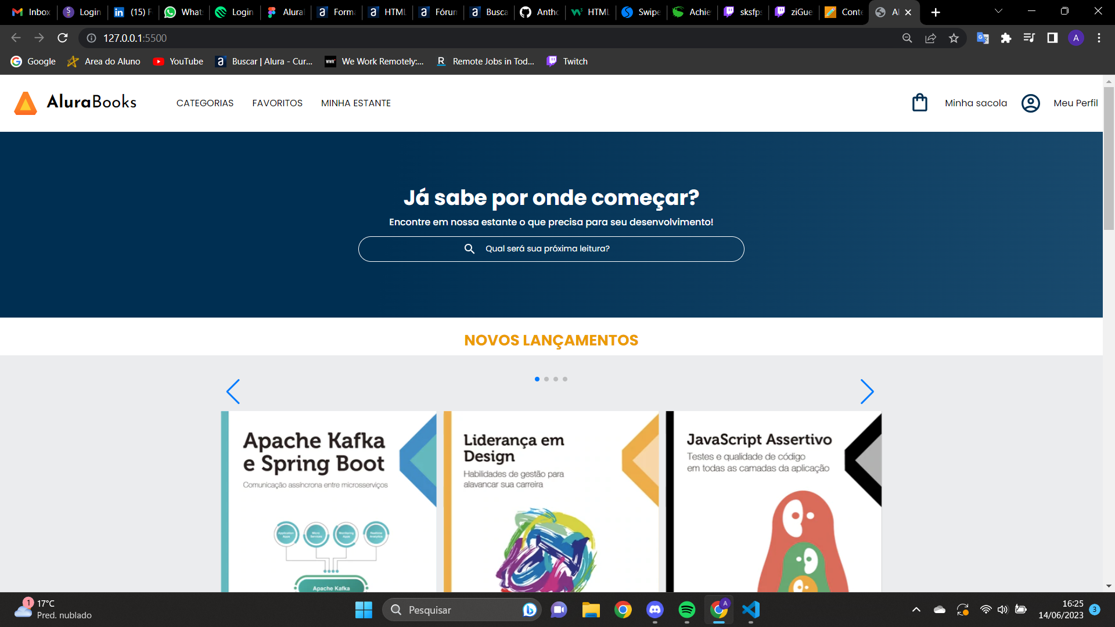
Task: Open JavaScript Assertivo book cover
Action: pos(774,502)
